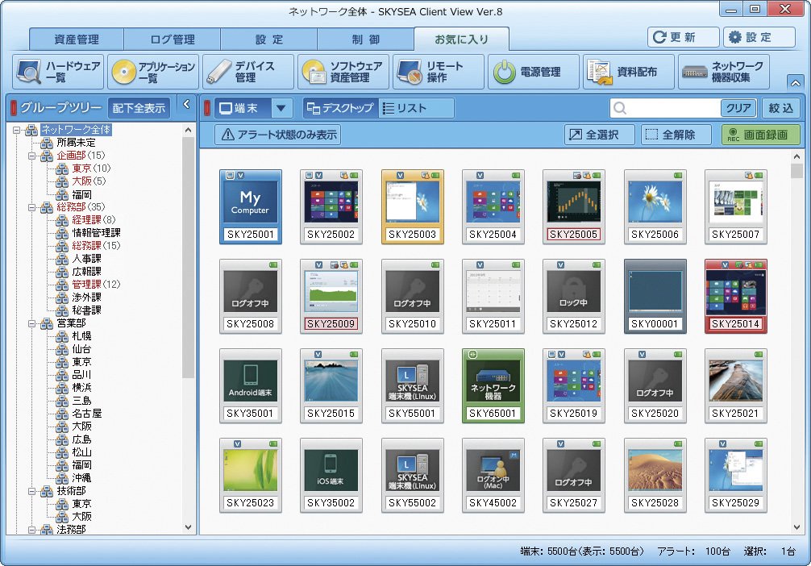Select Android端末 SKY35001 icon
The image size is (811, 566).
[x=251, y=386]
